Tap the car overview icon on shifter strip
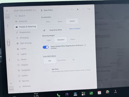The width and height of the screenshot is (129, 97). coord(8,43)
